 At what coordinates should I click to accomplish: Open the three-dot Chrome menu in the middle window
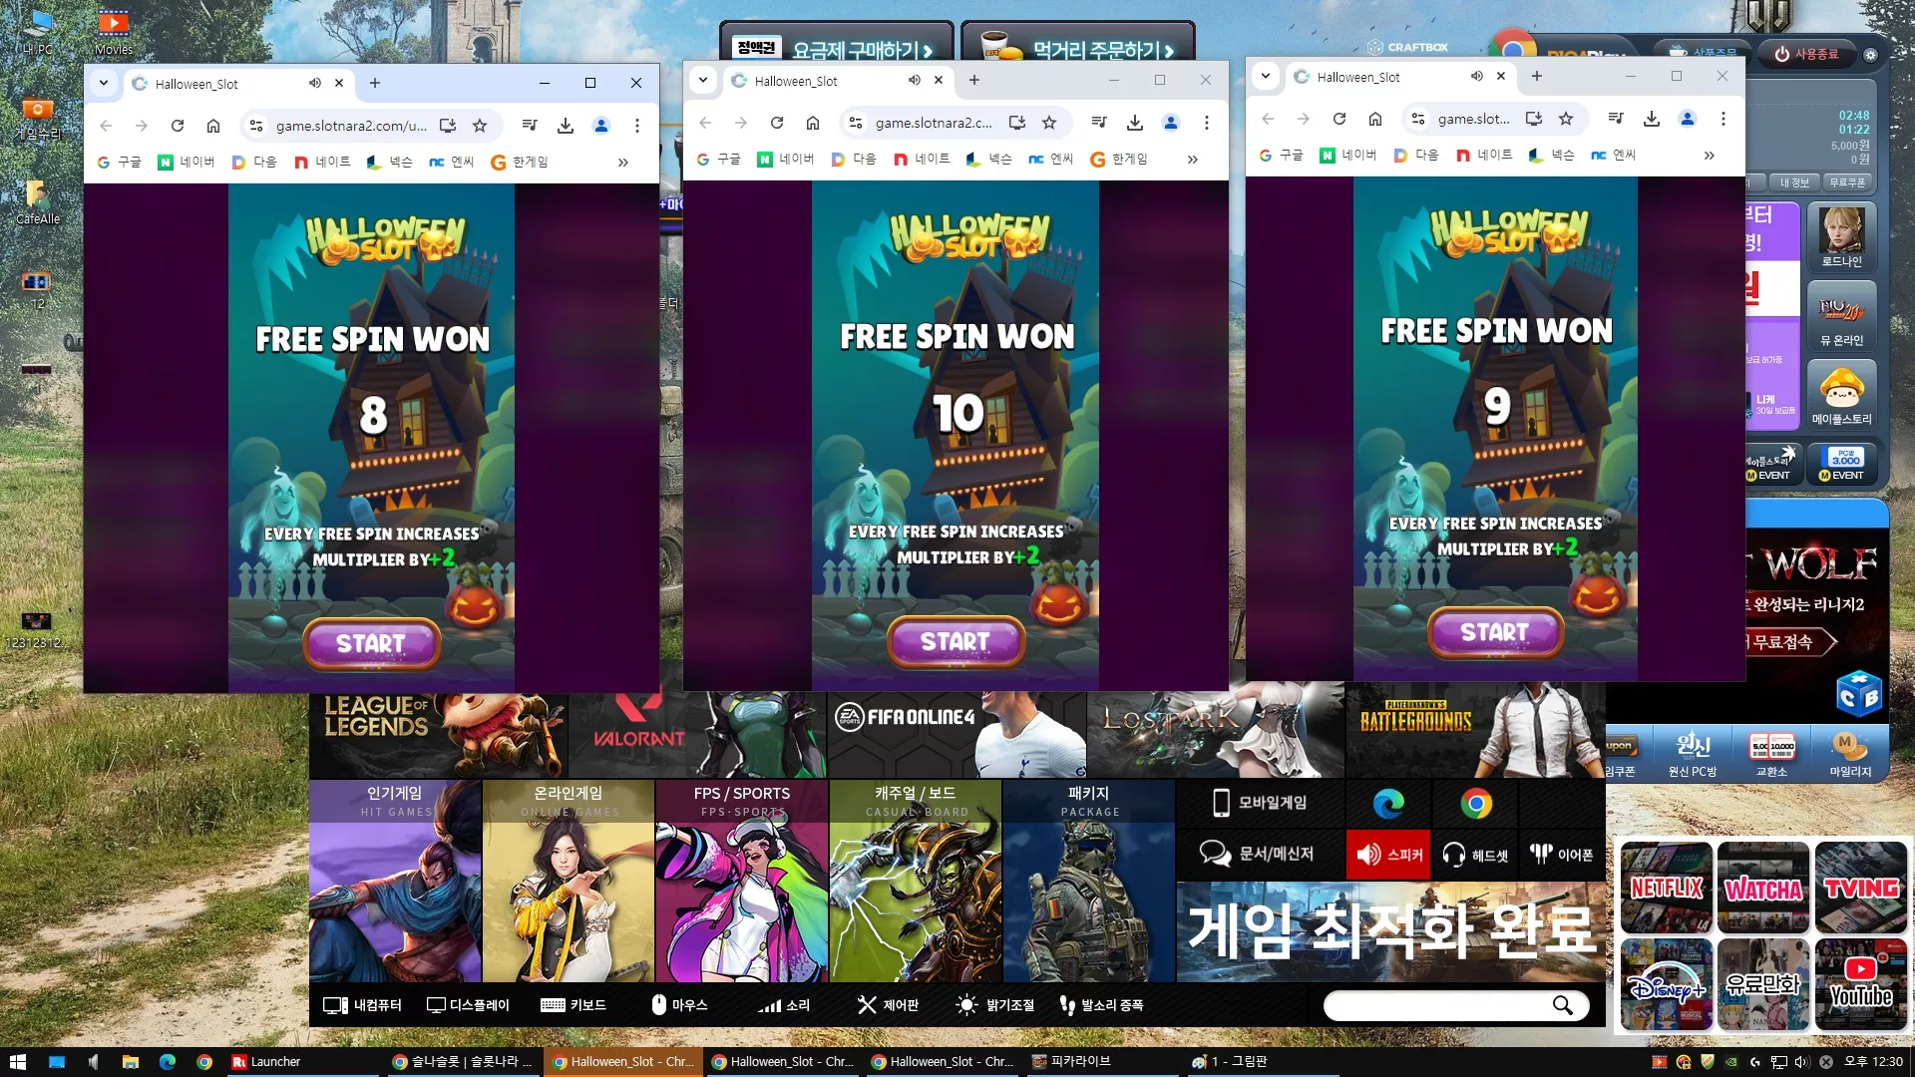pyautogui.click(x=1207, y=123)
